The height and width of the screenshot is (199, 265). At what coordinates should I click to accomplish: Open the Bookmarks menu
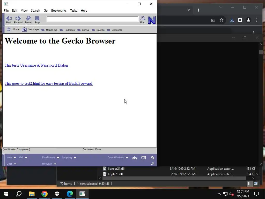pos(59,10)
